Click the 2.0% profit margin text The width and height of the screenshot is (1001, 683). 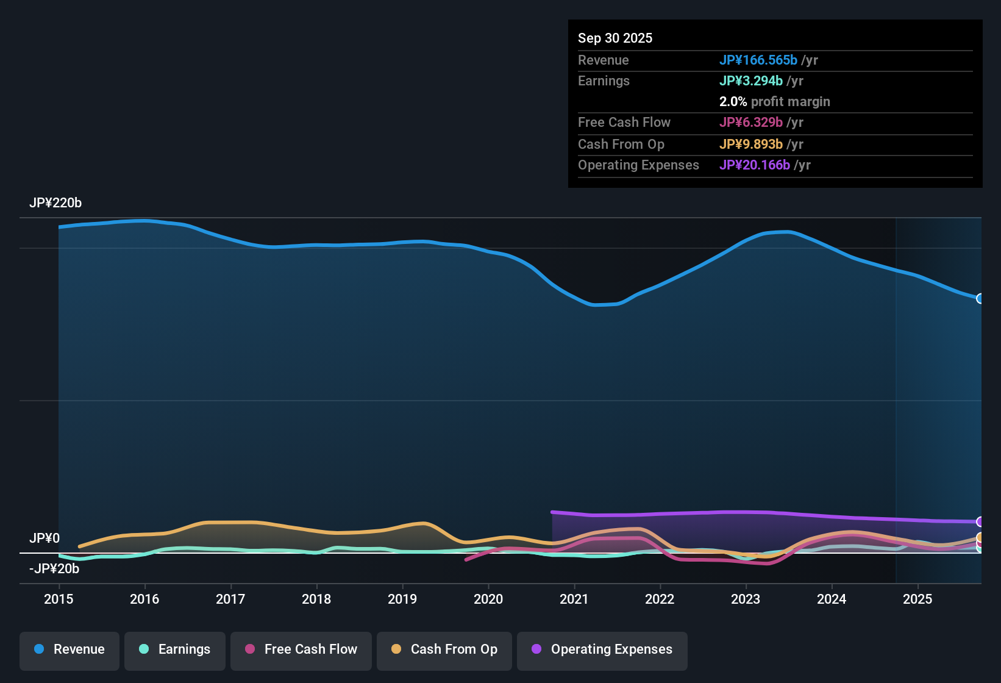click(x=775, y=102)
